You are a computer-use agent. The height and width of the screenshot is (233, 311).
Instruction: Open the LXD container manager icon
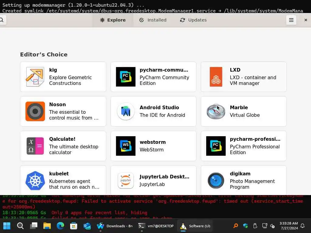(216, 77)
